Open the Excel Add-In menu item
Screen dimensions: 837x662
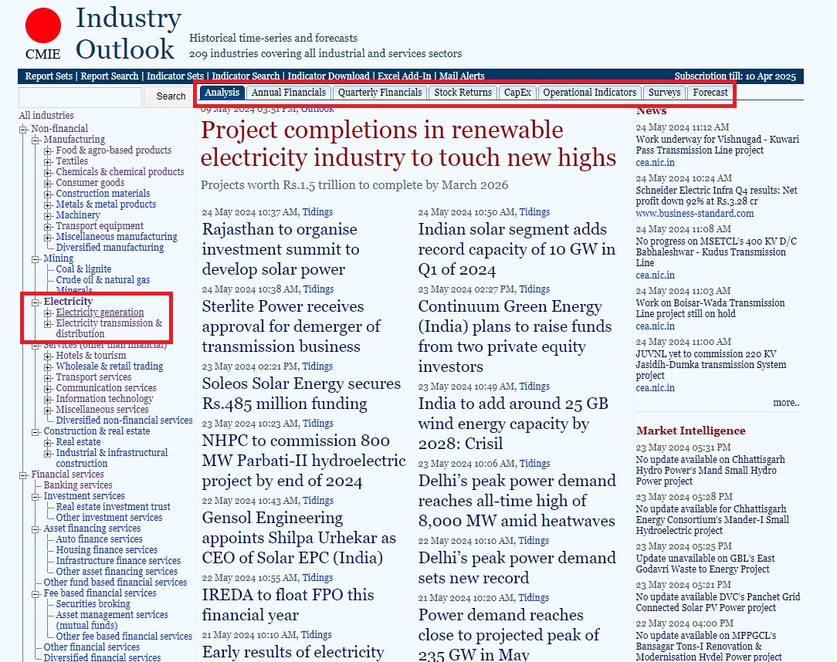point(404,76)
